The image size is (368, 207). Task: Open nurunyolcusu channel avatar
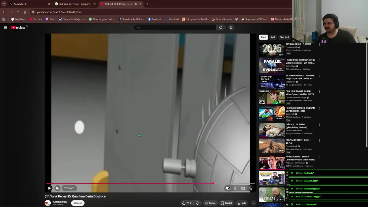coord(48,203)
